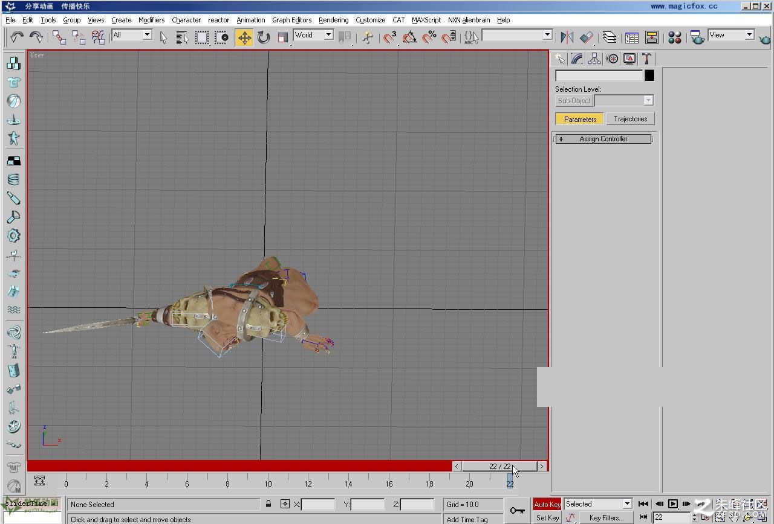
Task: Activate the Select and Rotate tool
Action: click(x=264, y=37)
